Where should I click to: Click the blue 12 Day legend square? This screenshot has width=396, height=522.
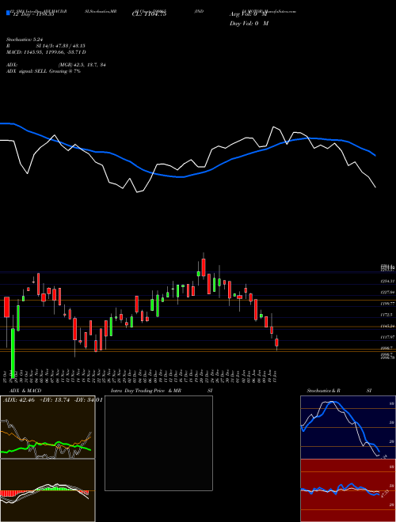[8, 13]
